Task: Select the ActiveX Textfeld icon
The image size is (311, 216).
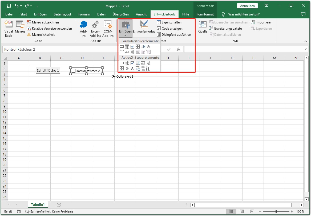Action: click(x=143, y=63)
